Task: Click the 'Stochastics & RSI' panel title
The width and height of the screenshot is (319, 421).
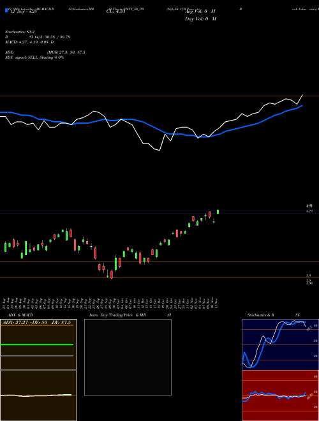Action: tap(273, 315)
